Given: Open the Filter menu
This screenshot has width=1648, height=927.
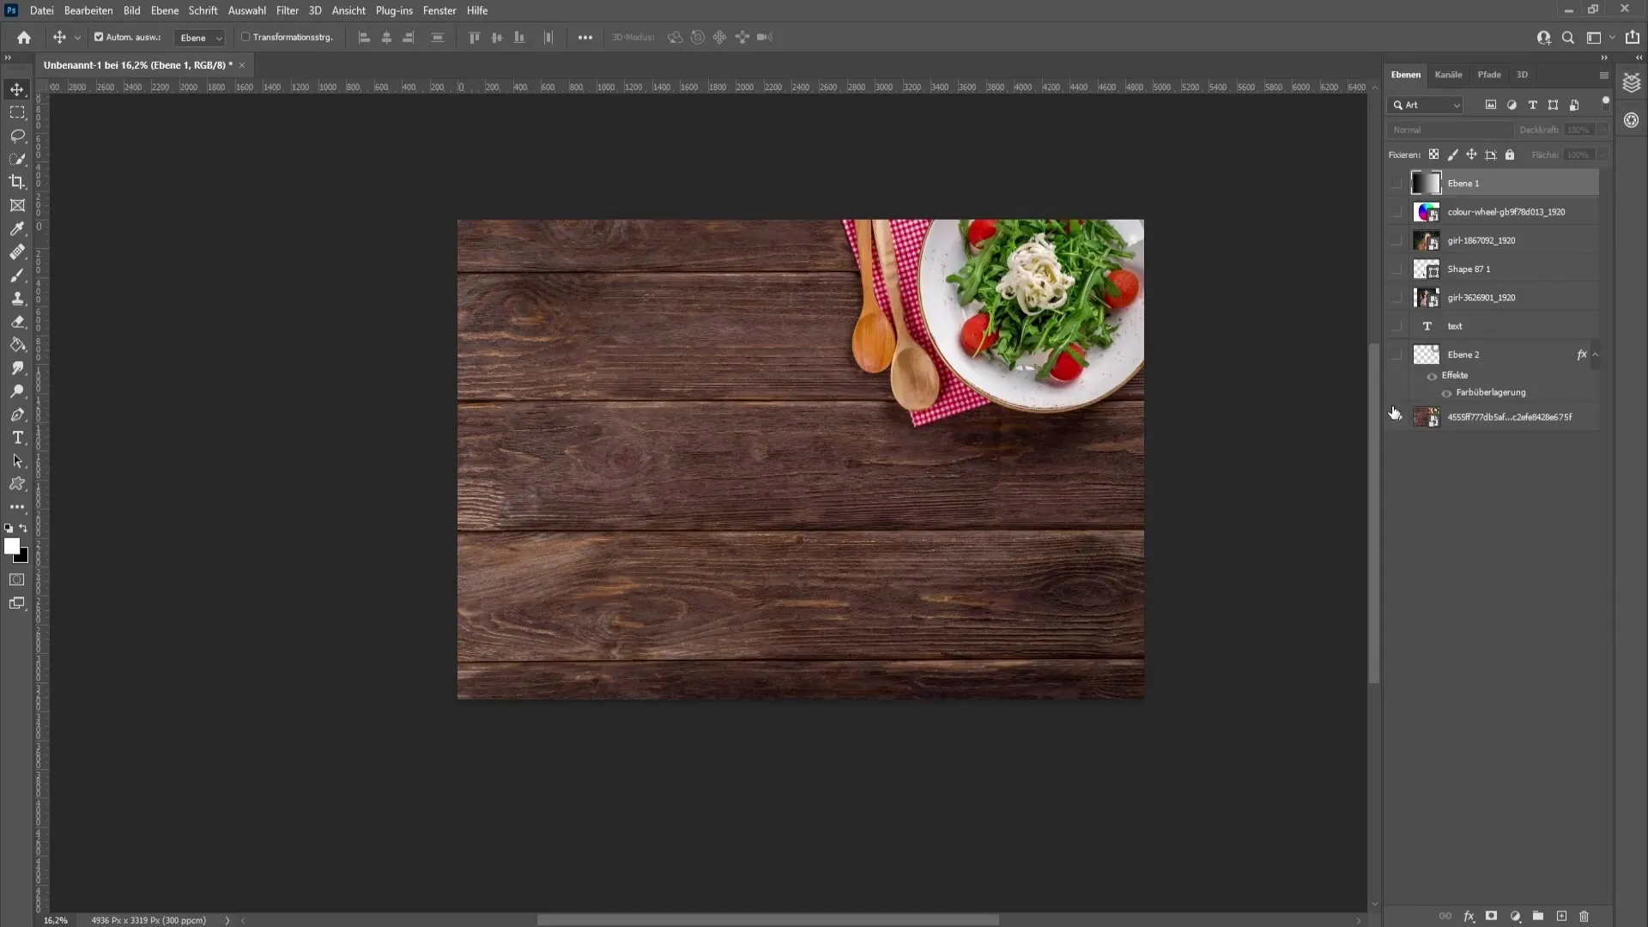Looking at the screenshot, I should (288, 10).
